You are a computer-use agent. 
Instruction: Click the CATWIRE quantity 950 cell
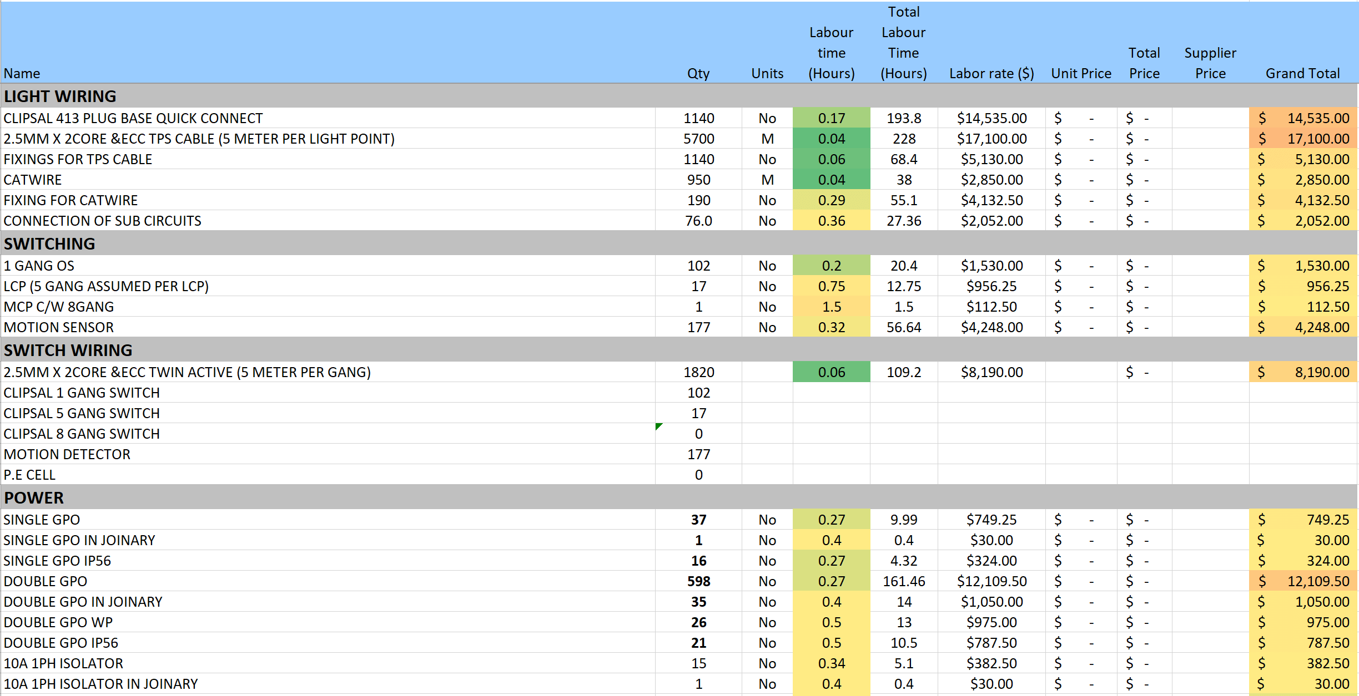click(698, 180)
